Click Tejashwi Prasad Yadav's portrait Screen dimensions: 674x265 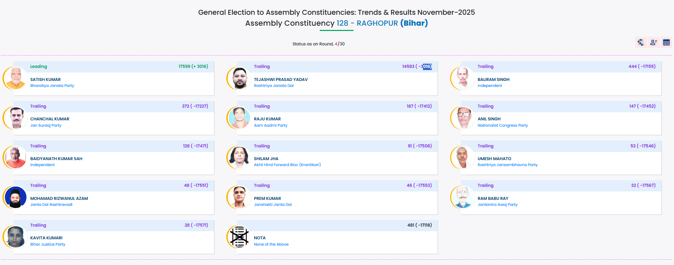tap(240, 78)
